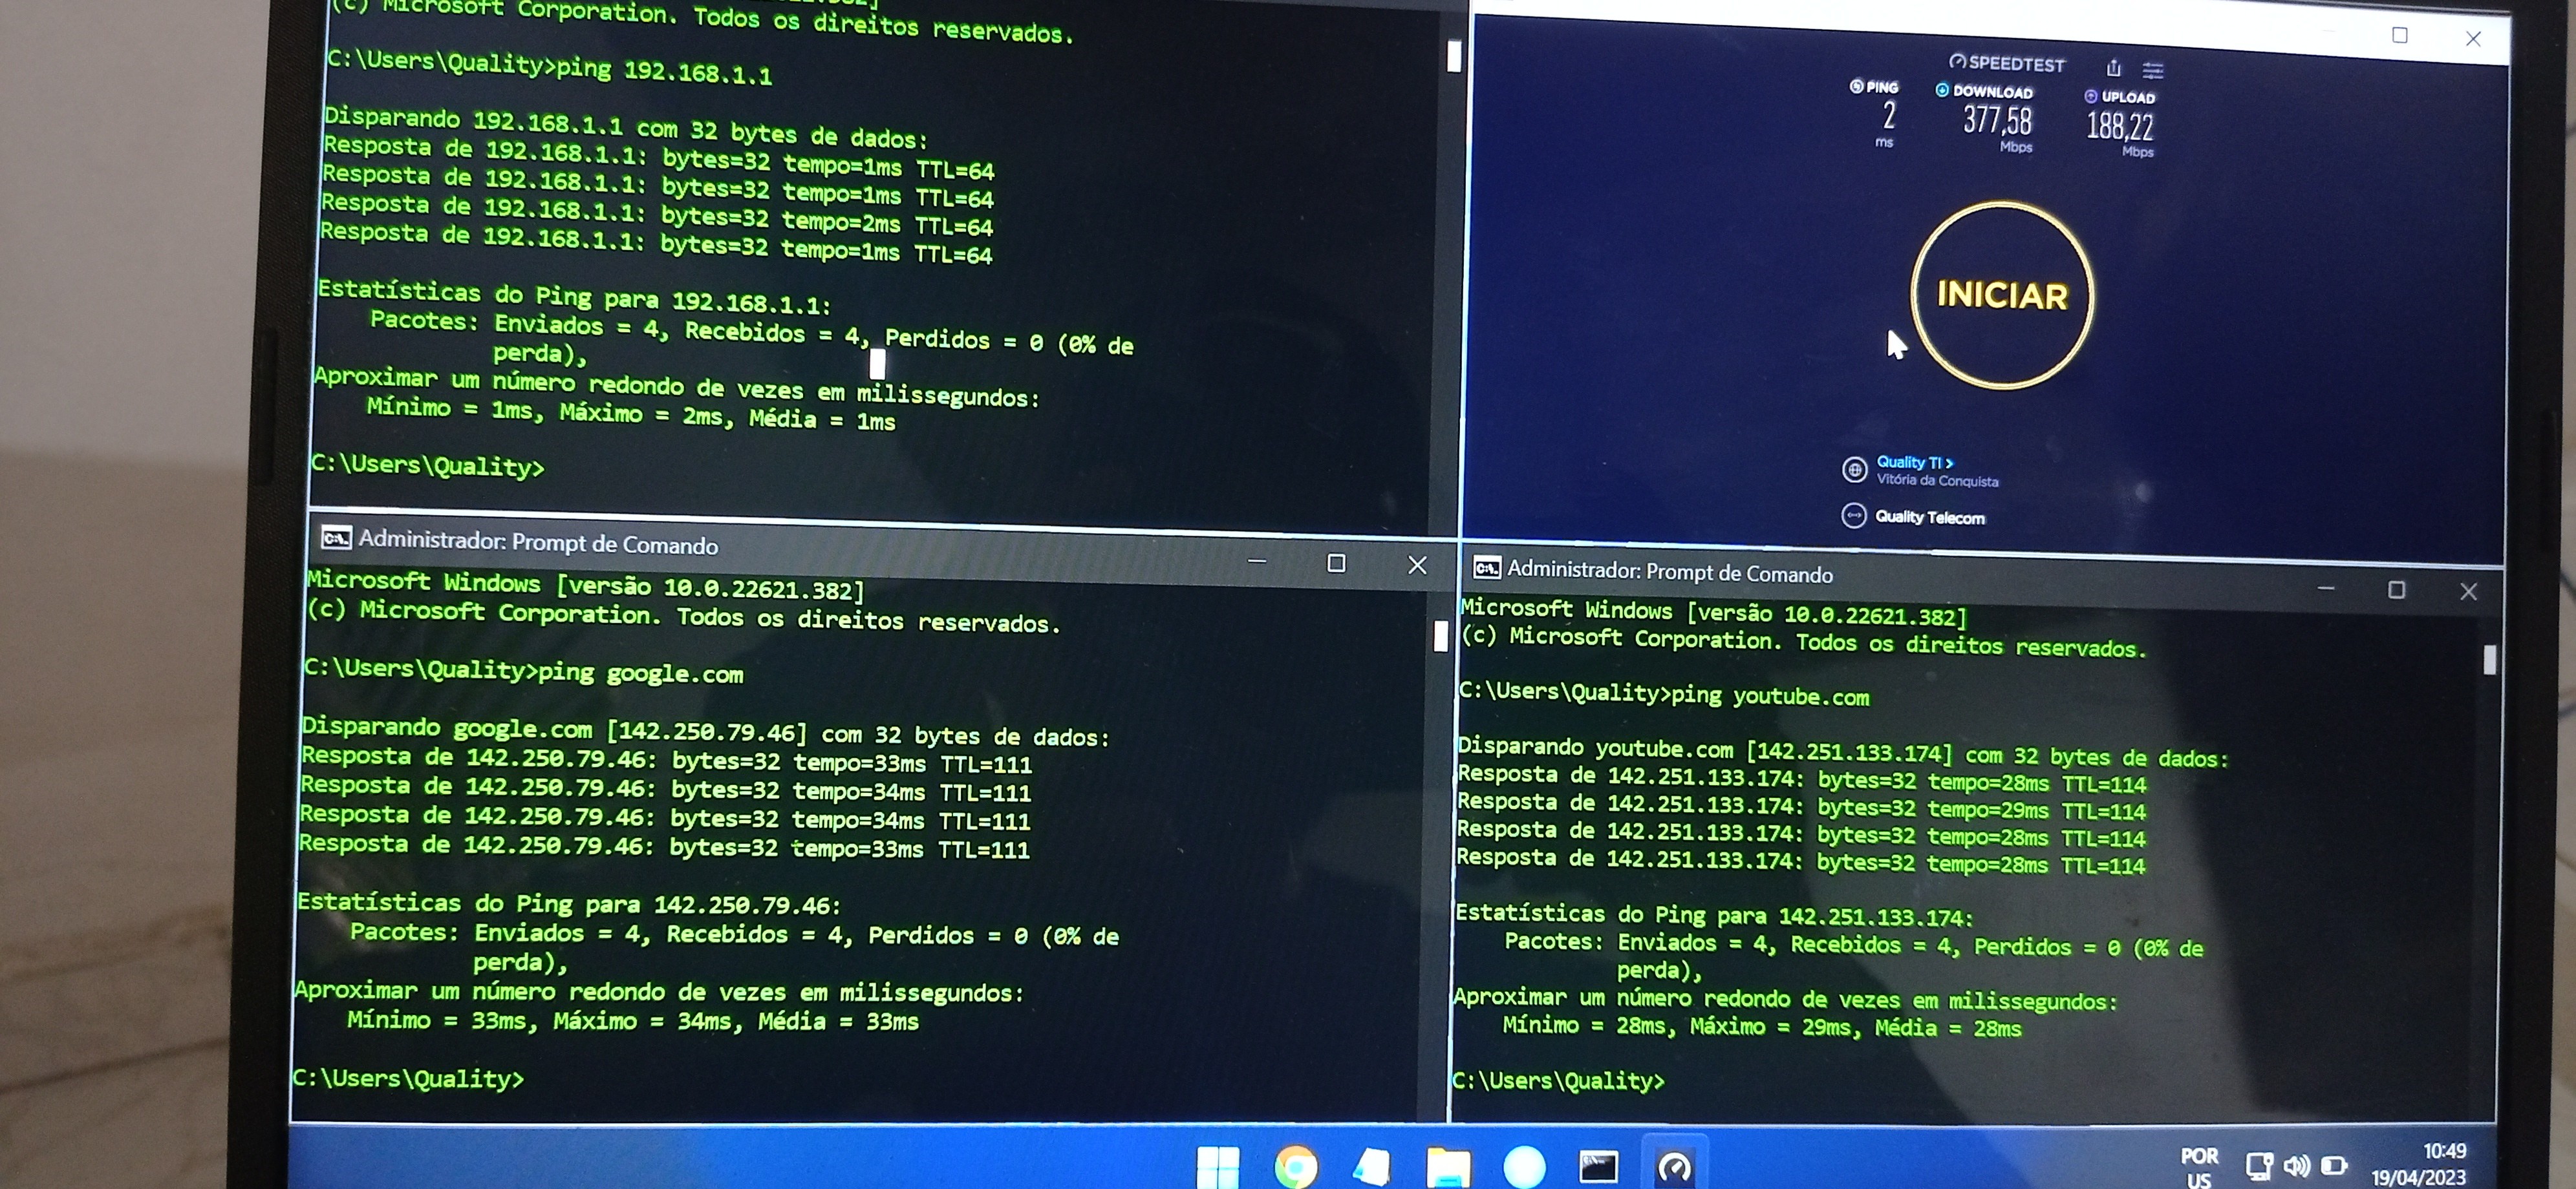Click the scrollbar thumb in youtube ping window

[x=2489, y=660]
